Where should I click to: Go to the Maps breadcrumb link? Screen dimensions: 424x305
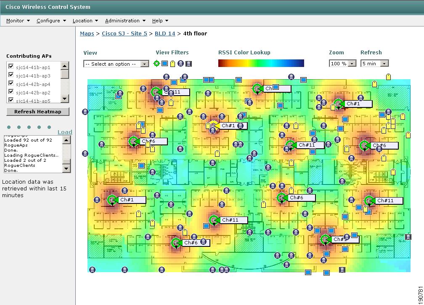click(87, 34)
